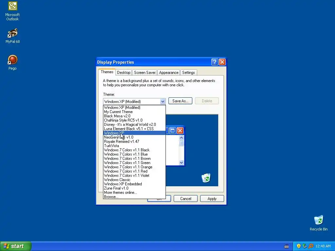Switch to the Desktop tab
Image resolution: width=335 pixels, height=251 pixels.
pos(124,73)
